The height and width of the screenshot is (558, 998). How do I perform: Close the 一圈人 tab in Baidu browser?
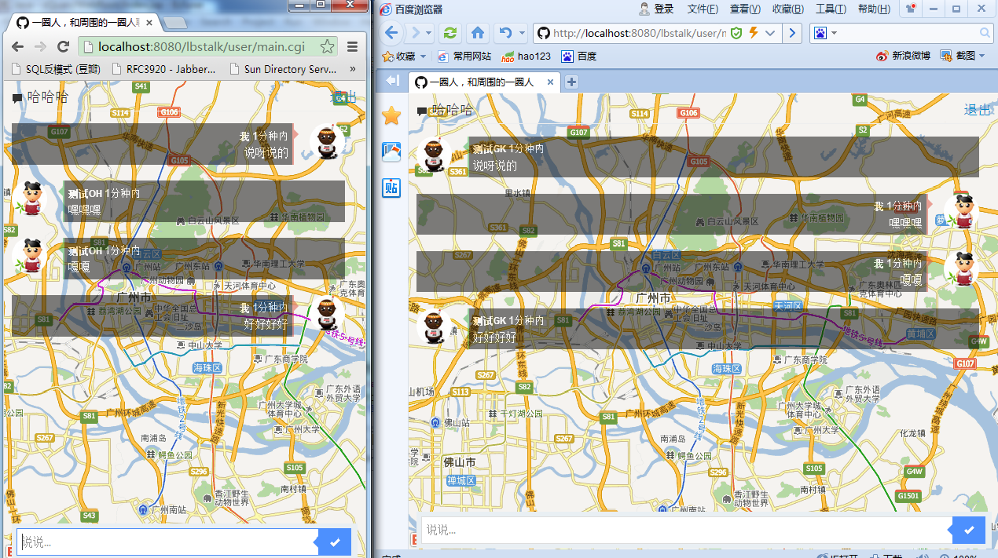pos(550,82)
